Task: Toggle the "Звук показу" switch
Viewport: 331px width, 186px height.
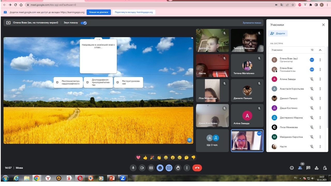Action: 84,23
